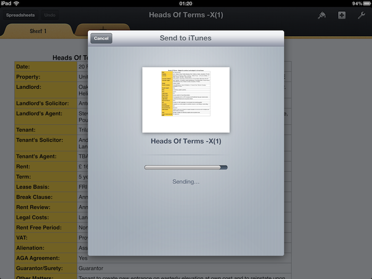
Task: Select the Legal Costs: cell
Action: [46, 217]
